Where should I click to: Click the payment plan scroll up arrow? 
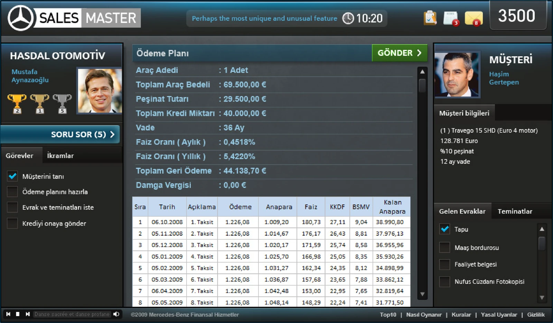[x=422, y=72]
